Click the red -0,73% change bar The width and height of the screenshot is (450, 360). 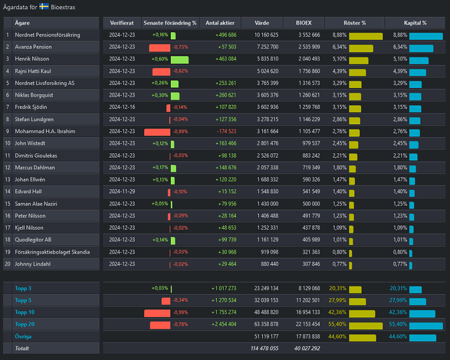160,48
